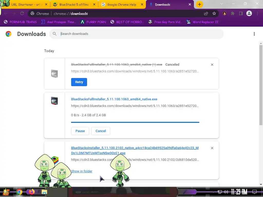Click the page vertical scrollbar thumb
Image resolution: width=263 pixels, height=197 pixels.
click(x=261, y=85)
